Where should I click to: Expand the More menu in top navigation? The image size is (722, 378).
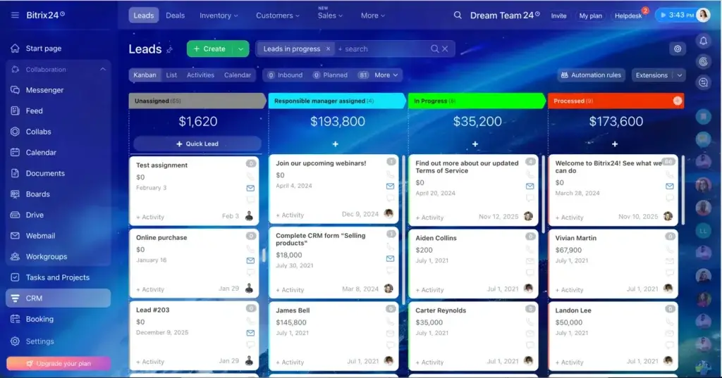[x=372, y=15]
